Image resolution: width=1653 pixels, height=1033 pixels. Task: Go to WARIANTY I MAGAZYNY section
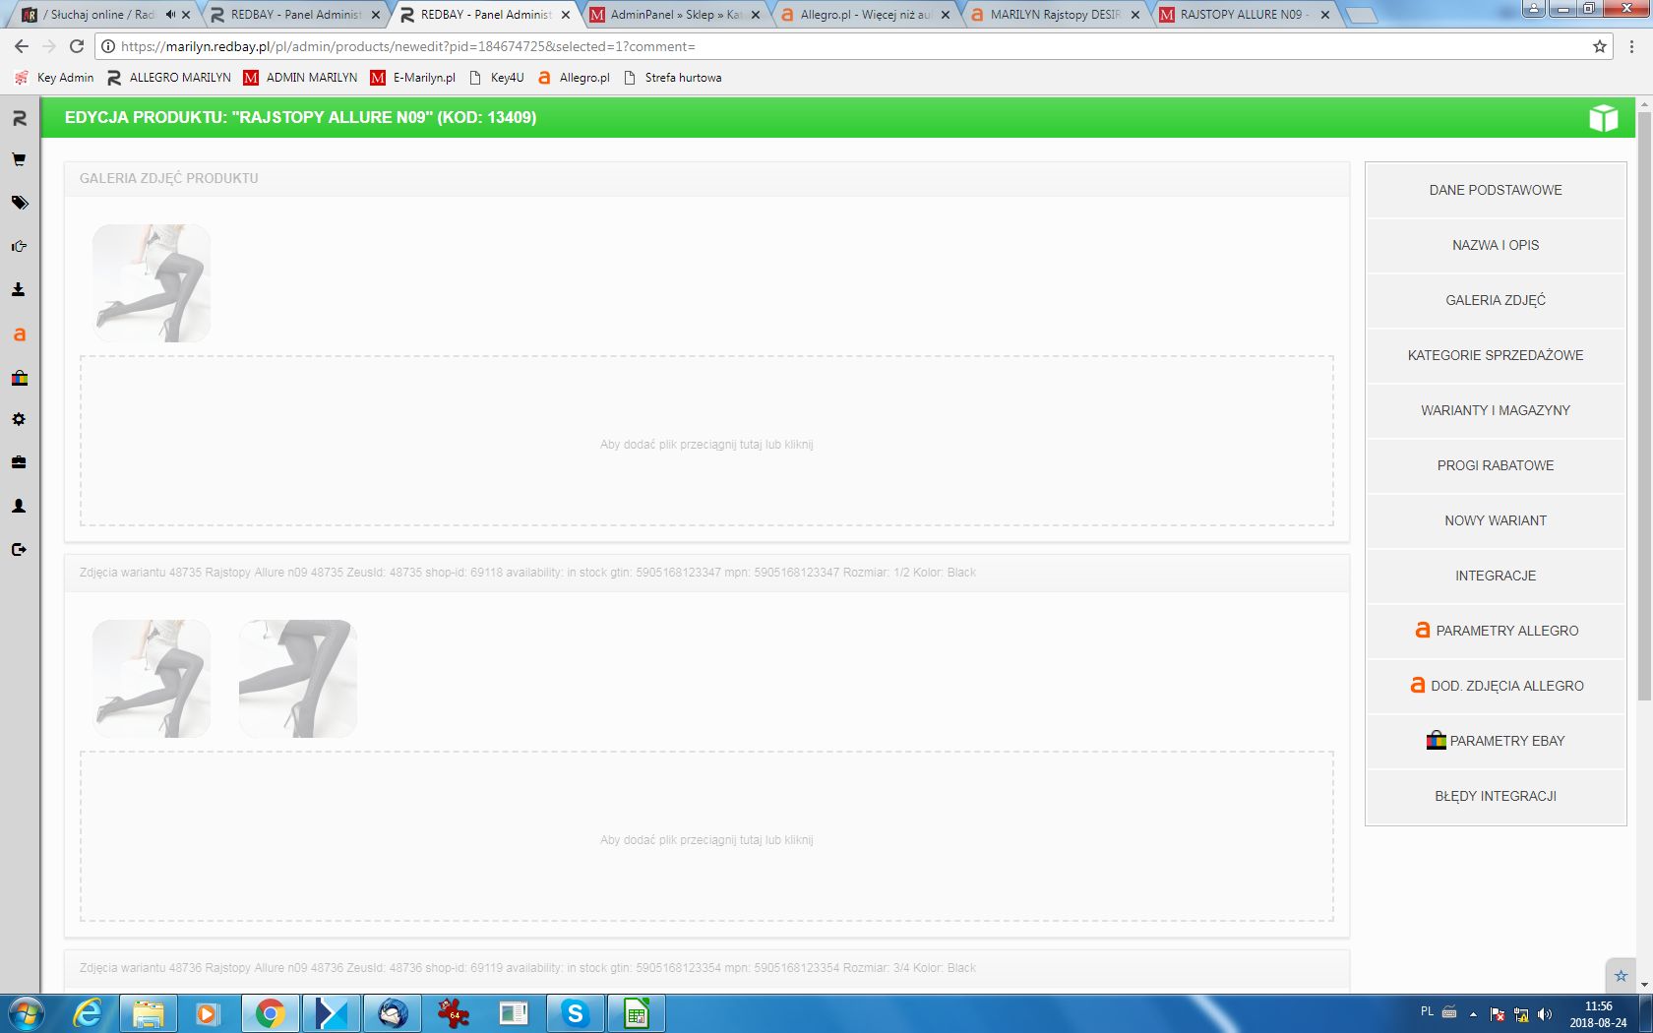click(1495, 410)
